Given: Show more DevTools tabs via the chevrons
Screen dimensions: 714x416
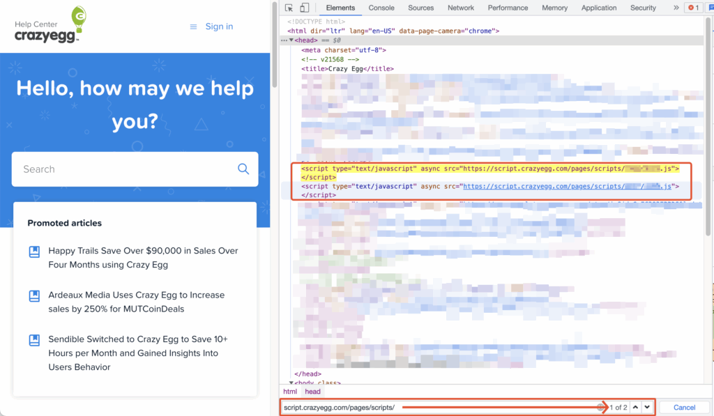Looking at the screenshot, I should click(x=676, y=8).
